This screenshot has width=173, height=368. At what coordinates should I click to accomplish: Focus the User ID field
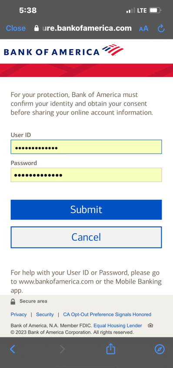click(x=86, y=147)
